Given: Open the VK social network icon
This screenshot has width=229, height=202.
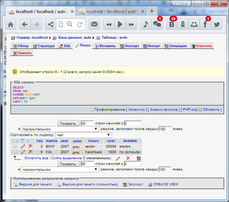Looking at the screenshot, I should click(172, 25).
